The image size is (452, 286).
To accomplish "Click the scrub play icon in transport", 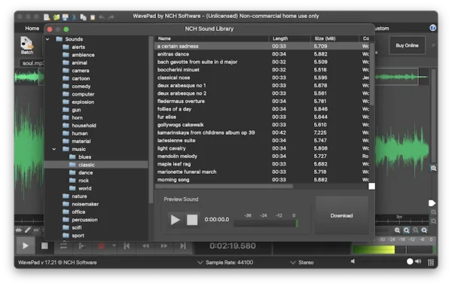I will (x=82, y=245).
